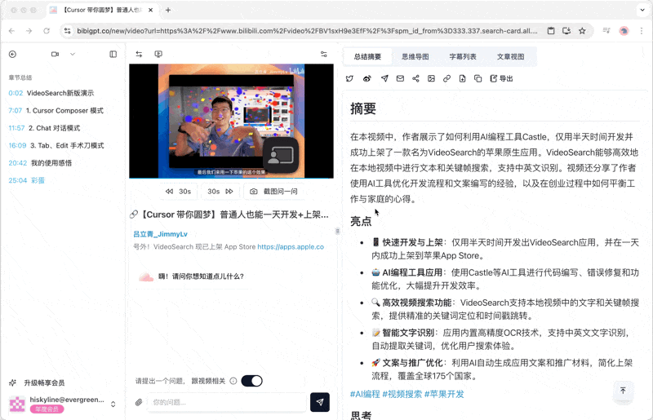Expand the account switcher chevrons
This screenshot has width=653, height=420.
(113, 405)
